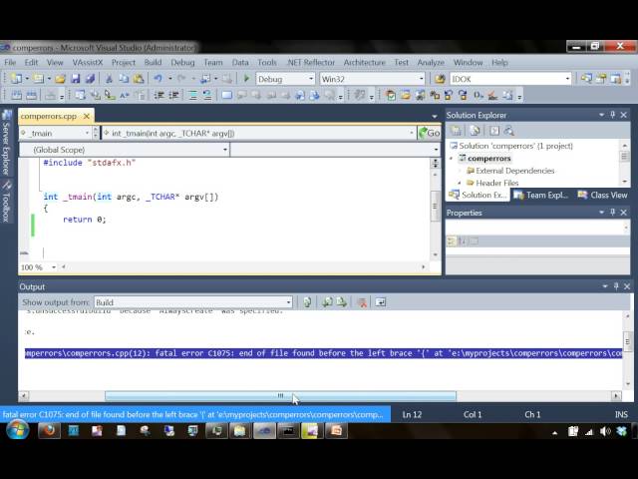This screenshot has height=479, width=638.
Task: Open the File menu
Action: [x=10, y=62]
